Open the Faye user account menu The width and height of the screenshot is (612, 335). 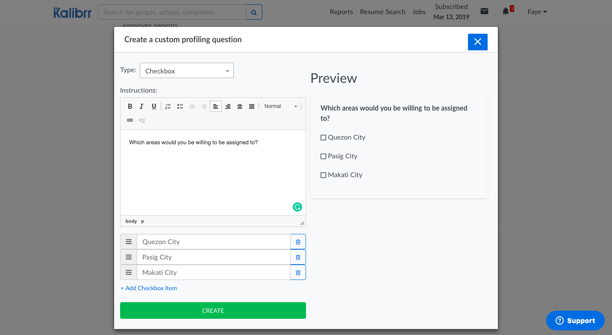tap(537, 12)
